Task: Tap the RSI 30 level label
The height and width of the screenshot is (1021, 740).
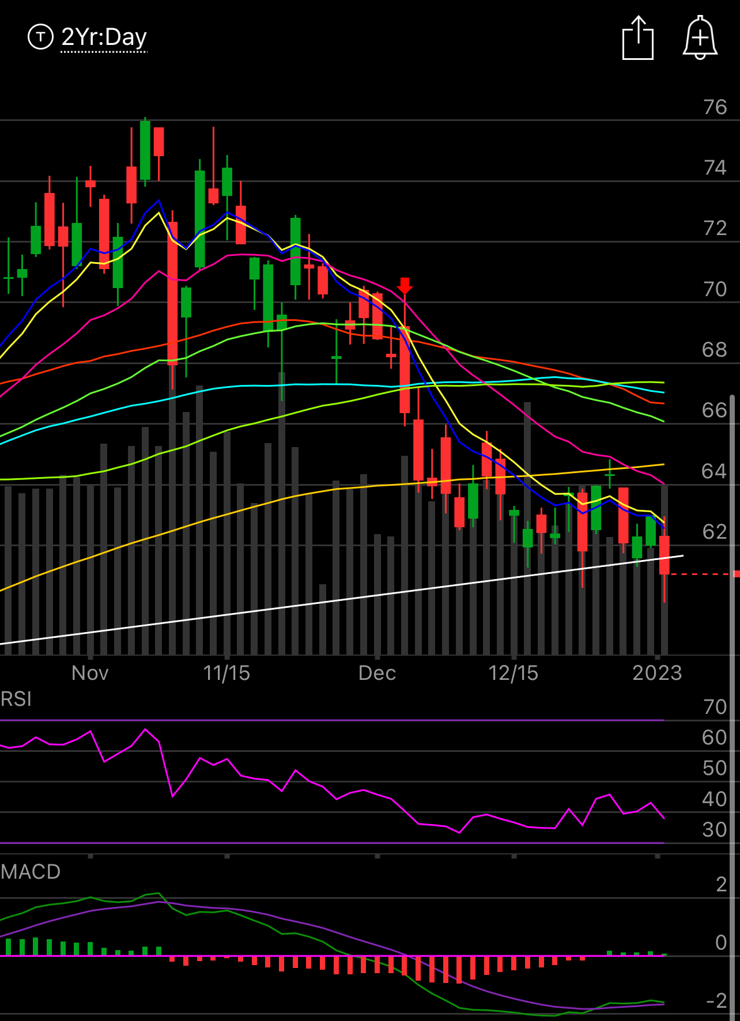Action: click(x=715, y=830)
